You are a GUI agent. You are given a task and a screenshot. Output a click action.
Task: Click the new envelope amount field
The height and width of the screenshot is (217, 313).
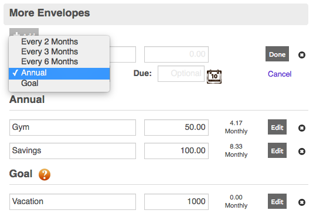pyautogui.click(x=176, y=54)
